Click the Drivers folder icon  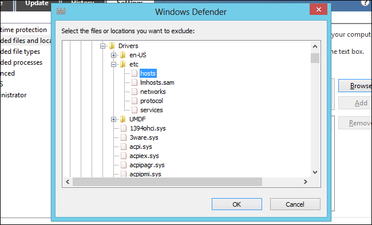(x=112, y=46)
